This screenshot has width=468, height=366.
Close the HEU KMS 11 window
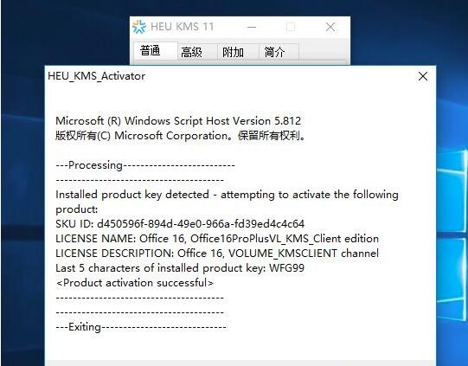[x=330, y=27]
